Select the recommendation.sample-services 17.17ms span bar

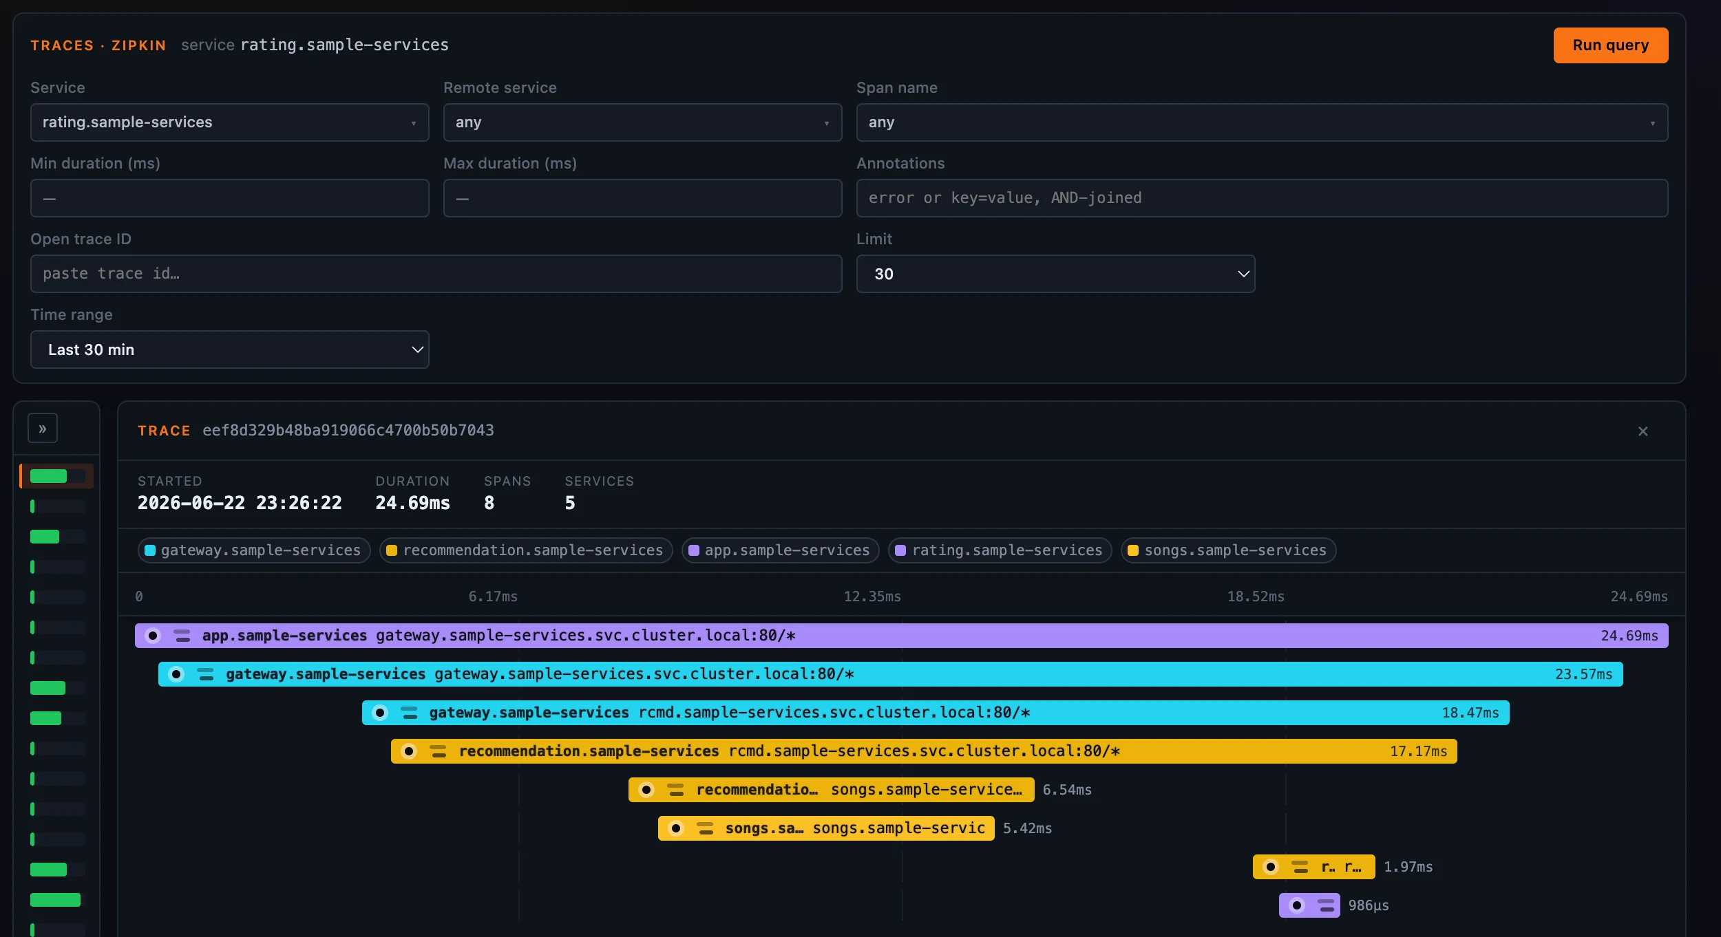[x=924, y=751]
